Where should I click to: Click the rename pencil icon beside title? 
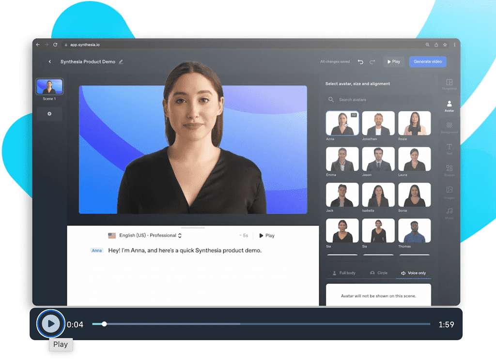click(x=121, y=62)
